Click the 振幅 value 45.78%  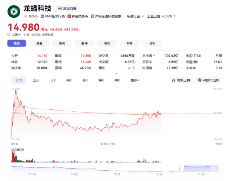coord(86,68)
